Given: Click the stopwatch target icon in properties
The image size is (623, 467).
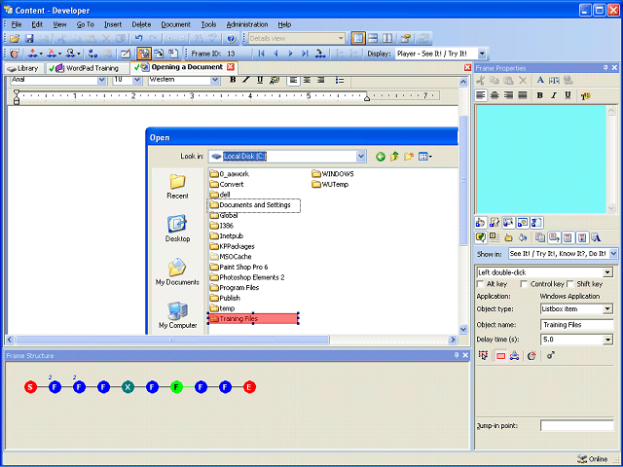Looking at the screenshot, I should tap(532, 355).
